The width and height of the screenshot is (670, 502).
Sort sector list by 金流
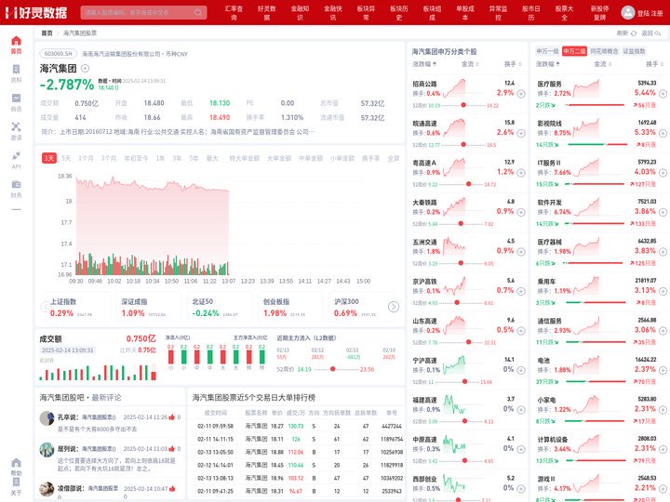pos(602,64)
